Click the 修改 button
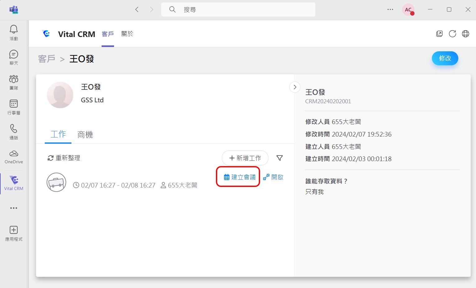 (x=445, y=58)
